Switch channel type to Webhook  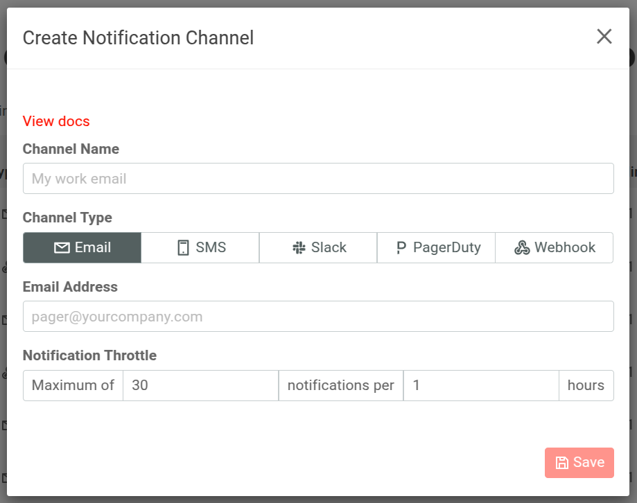pos(554,247)
